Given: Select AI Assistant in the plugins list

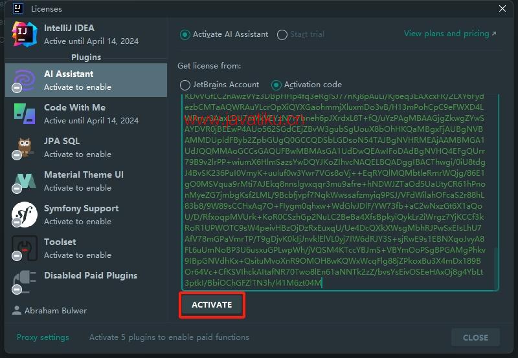Looking at the screenshot, I should pos(86,80).
